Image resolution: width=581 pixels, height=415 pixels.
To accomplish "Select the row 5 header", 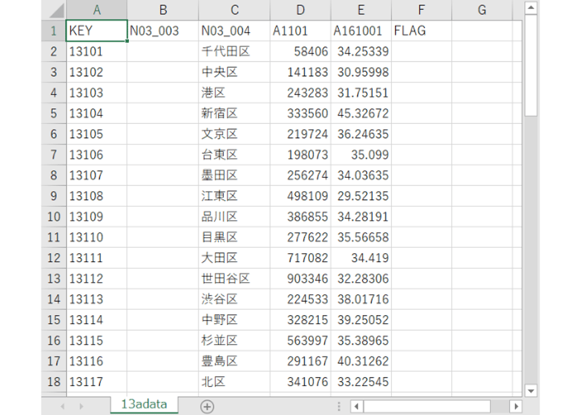I will 53,113.
